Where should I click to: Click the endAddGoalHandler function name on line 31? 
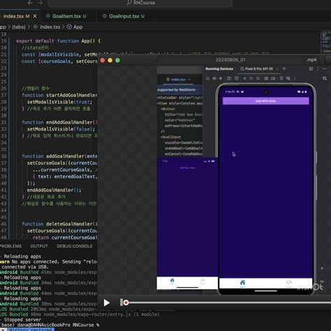tap(69, 122)
